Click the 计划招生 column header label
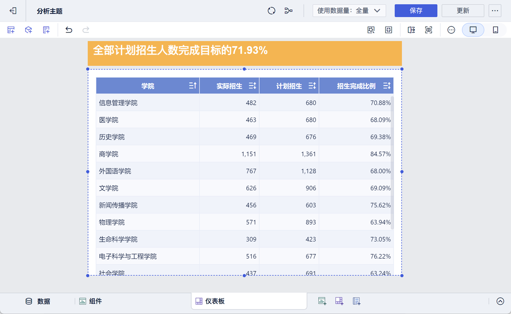511x314 pixels. 289,86
